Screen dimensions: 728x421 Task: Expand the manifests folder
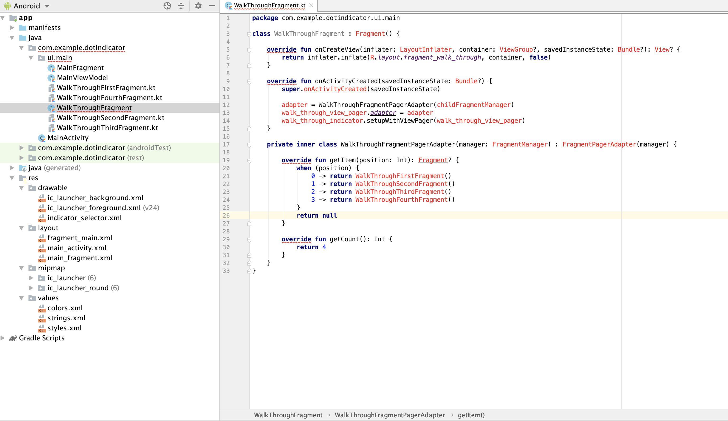(12, 28)
